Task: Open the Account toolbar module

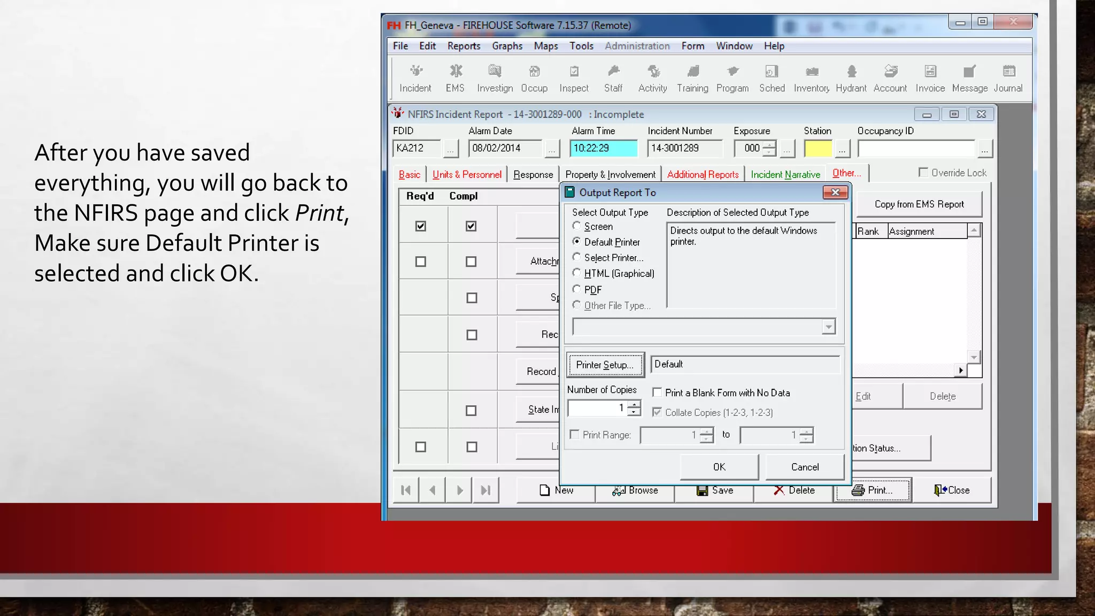Action: point(890,78)
